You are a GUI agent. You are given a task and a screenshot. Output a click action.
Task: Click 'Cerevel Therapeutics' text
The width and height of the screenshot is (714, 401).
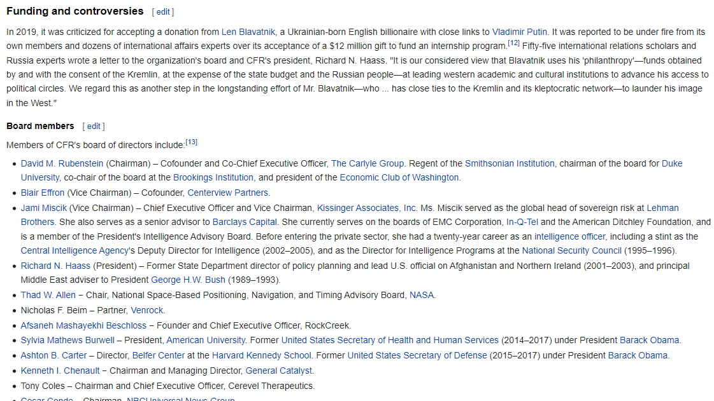coord(271,386)
